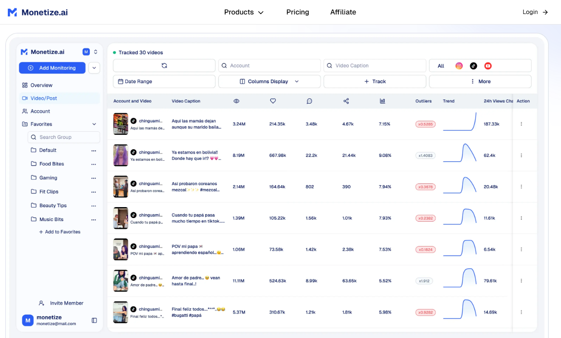This screenshot has width=561, height=338.
Task: Click the Pricing link
Action: [x=298, y=12]
